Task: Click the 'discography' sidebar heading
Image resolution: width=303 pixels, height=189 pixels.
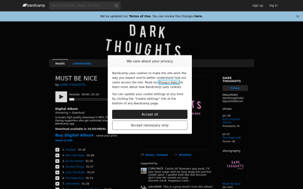Action: pyautogui.click(x=231, y=151)
